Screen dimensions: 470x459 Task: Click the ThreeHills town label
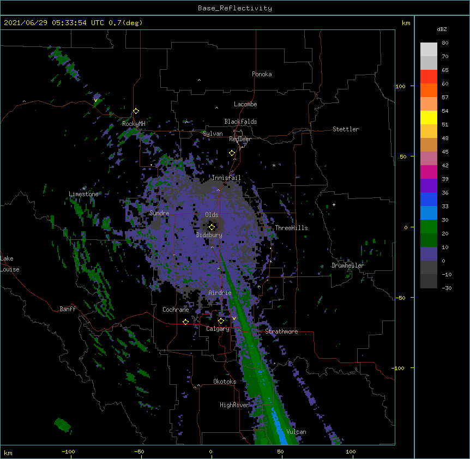pyautogui.click(x=291, y=228)
